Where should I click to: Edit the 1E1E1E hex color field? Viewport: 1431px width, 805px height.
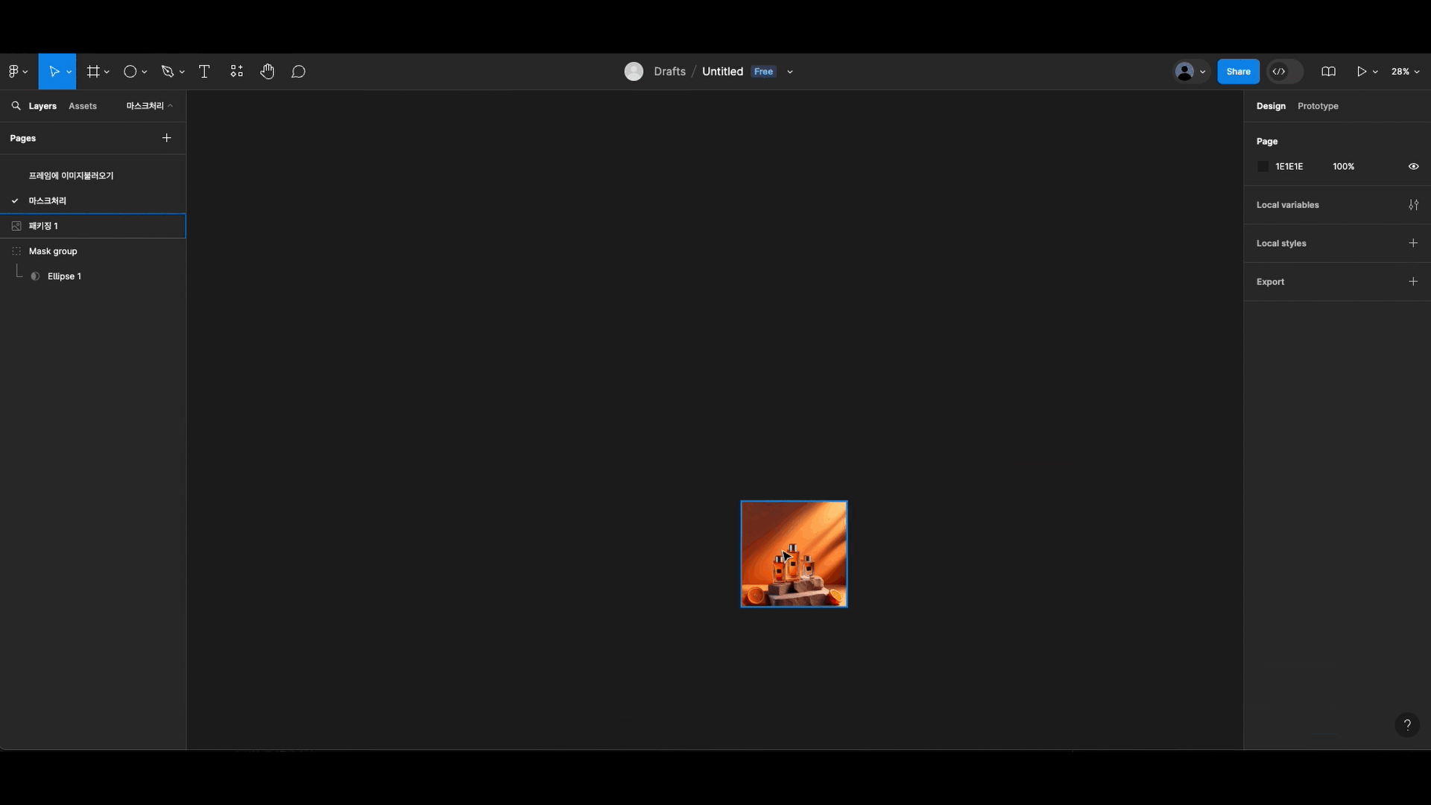[x=1289, y=166]
